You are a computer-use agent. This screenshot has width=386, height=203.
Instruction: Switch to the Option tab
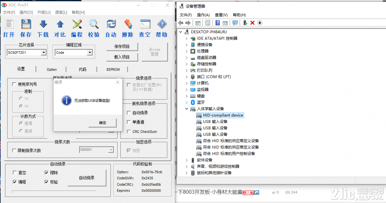point(52,69)
